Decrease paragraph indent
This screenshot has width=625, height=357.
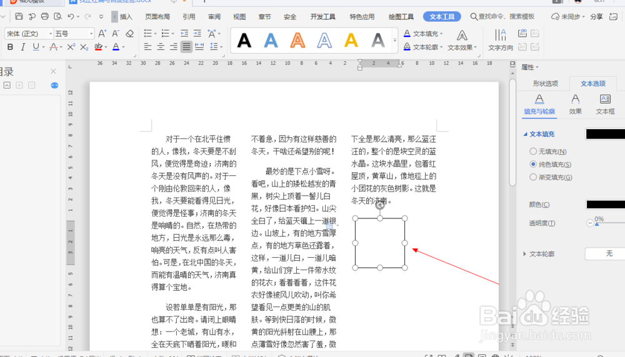(184, 34)
